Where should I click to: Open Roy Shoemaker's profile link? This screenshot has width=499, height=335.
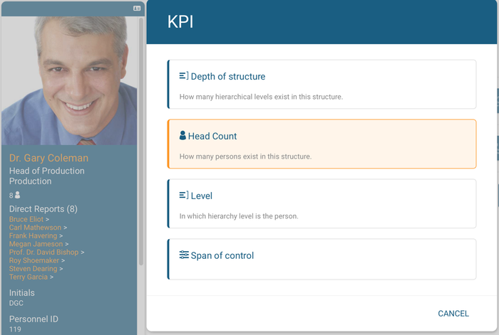(34, 260)
